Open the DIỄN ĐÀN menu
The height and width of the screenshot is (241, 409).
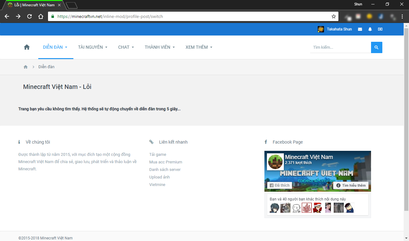55,47
